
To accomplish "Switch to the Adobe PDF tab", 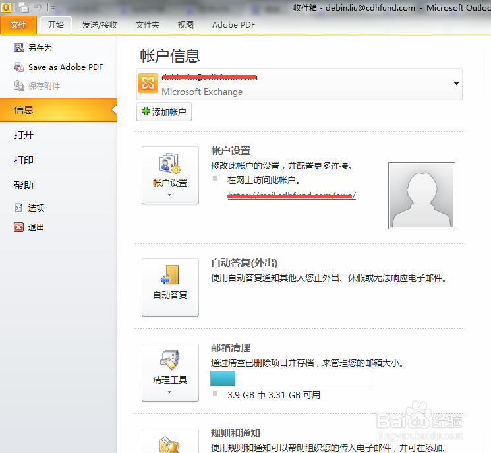I will point(233,25).
